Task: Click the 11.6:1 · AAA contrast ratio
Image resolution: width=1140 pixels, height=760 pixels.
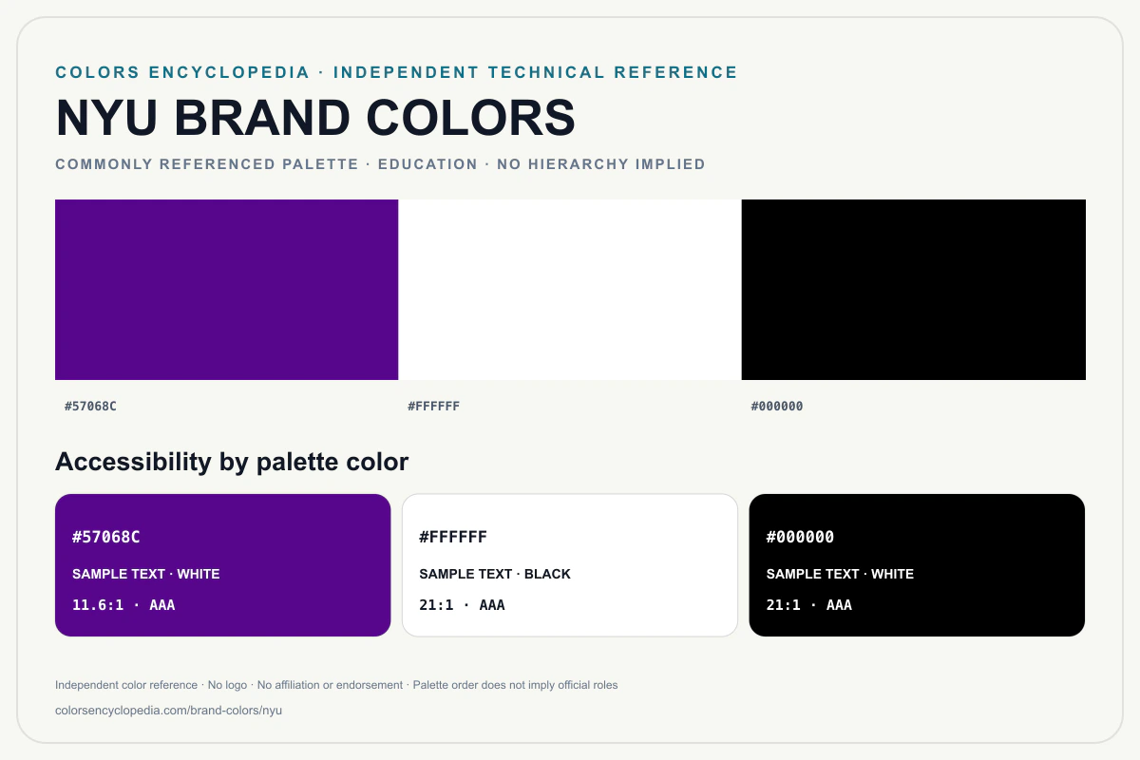Action: pyautogui.click(x=123, y=605)
